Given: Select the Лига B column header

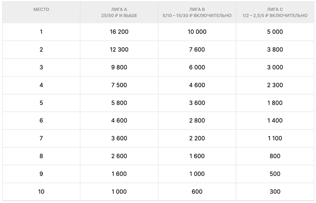Looking at the screenshot, I should click(197, 12).
